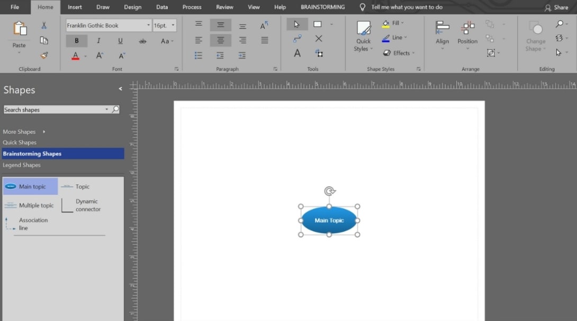Select Legend Shapes stencil

pos(22,165)
